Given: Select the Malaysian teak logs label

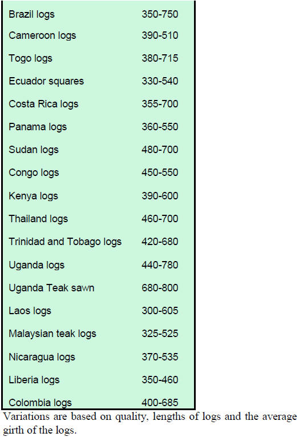Looking at the screenshot, I should [52, 334].
